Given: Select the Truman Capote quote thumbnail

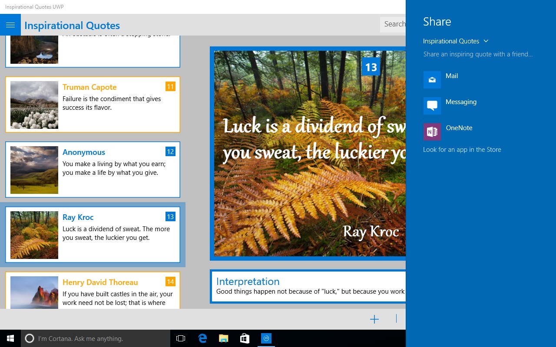Looking at the screenshot, I should (34, 105).
